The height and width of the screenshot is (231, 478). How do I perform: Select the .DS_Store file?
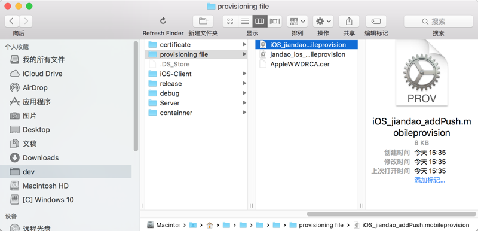click(196, 64)
